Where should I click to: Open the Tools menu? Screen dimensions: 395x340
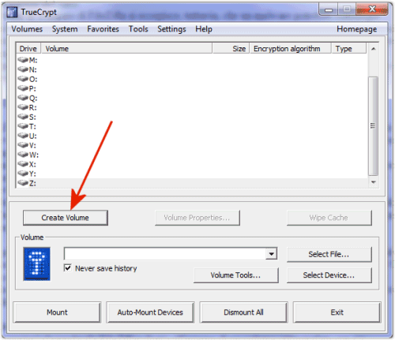(x=138, y=29)
